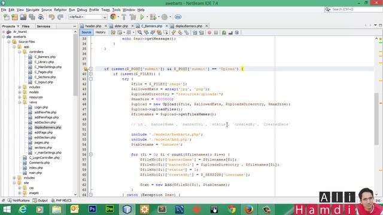This screenshot has width=383, height=215.
Task: Click the editor vertical scrollbar thumb
Action: click(376, 119)
